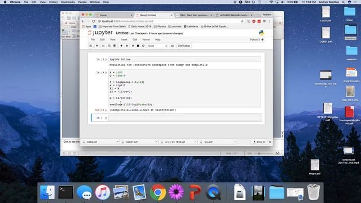Open the Trash in the Dock

314,192
